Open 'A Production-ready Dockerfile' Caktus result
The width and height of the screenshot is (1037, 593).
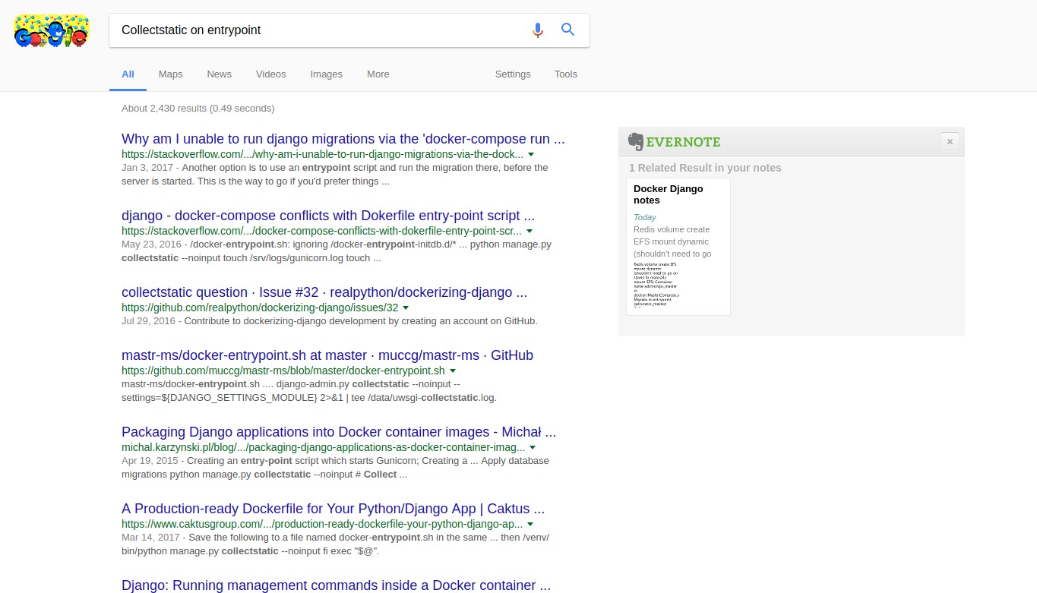pos(333,509)
